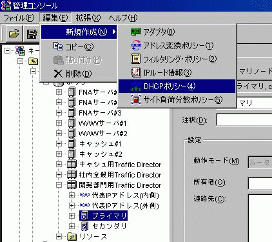Viewport: 272px width, 242px height.
Task: Expand the リソース folder node
Action: click(x=59, y=237)
